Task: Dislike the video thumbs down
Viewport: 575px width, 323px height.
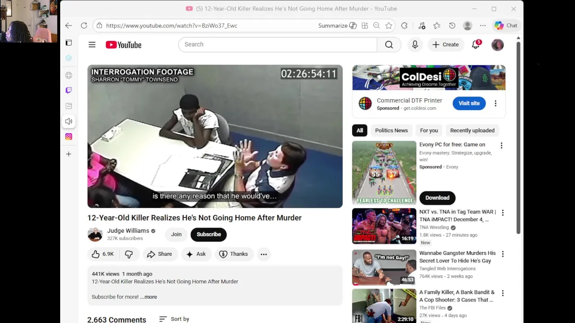Action: [129, 254]
